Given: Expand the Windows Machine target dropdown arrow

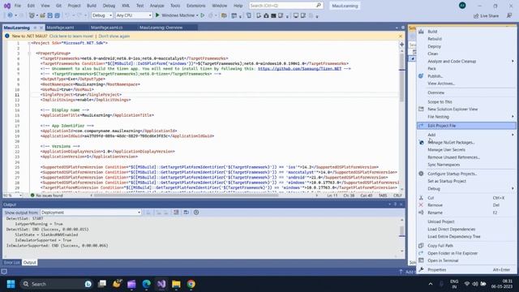Looking at the screenshot, I should pyautogui.click(x=197, y=15).
